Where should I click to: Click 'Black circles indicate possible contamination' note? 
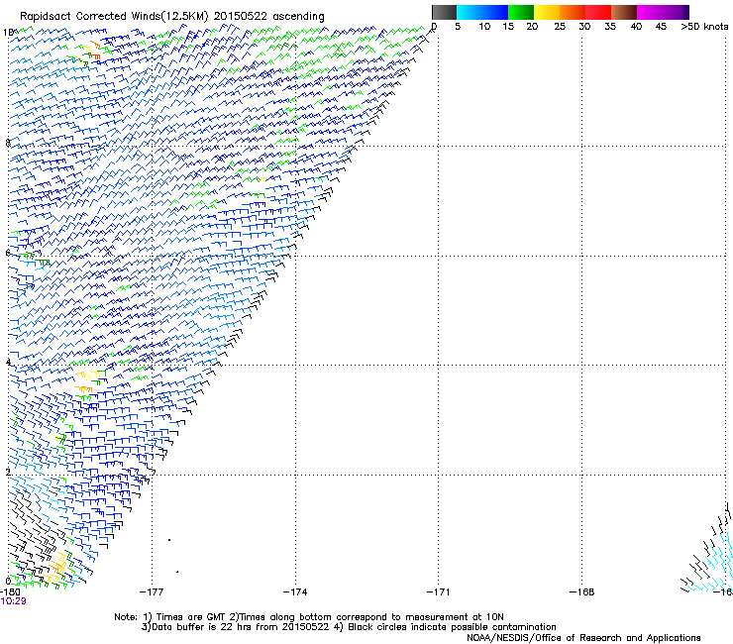click(452, 627)
